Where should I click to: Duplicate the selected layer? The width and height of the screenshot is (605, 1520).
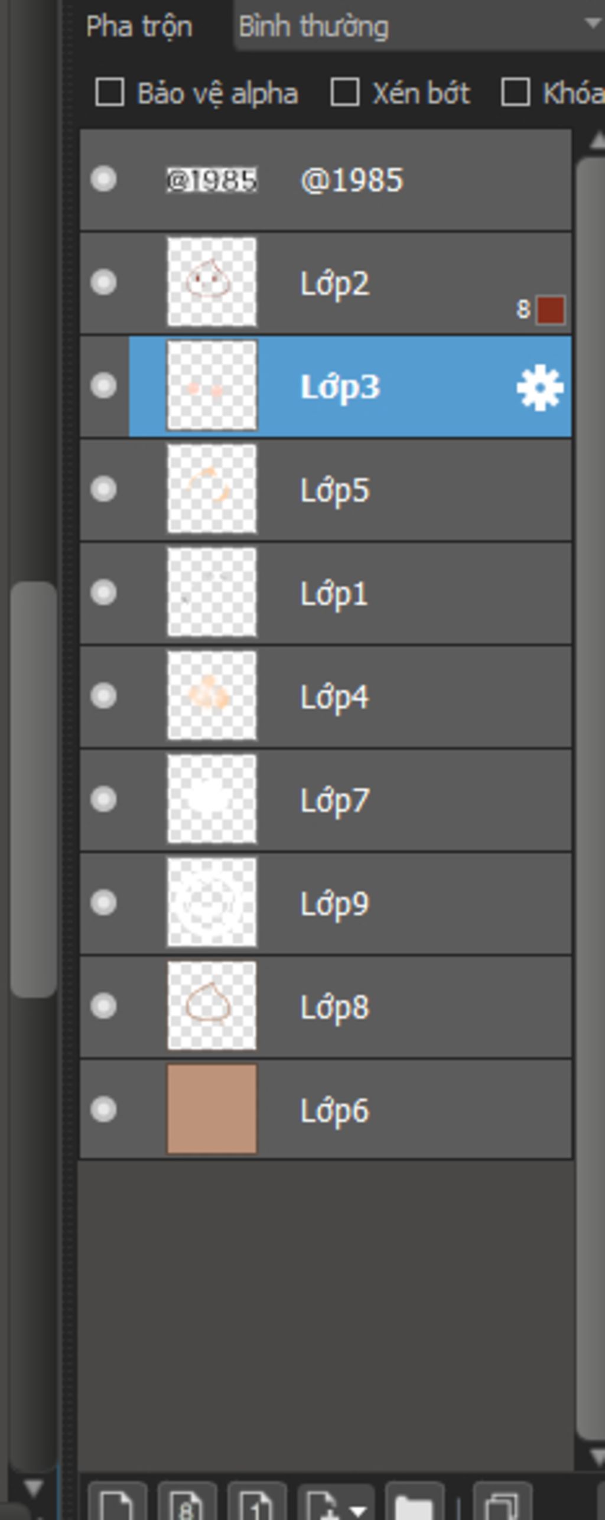[503, 1502]
